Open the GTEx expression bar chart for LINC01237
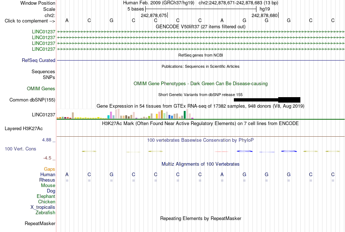 click(x=125, y=114)
